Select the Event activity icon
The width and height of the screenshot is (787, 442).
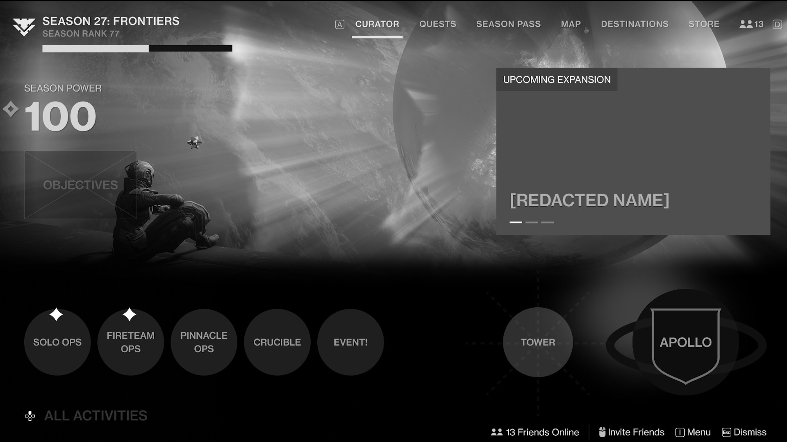coord(350,342)
